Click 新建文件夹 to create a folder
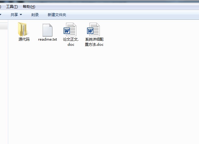Image resolution: width=199 pixels, height=144 pixels. click(57, 15)
